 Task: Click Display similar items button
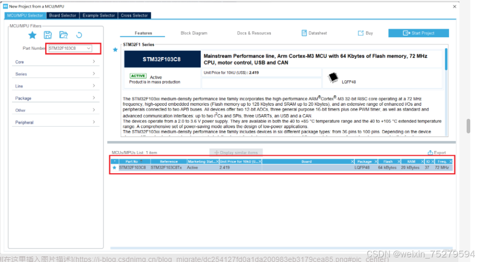tap(236, 153)
